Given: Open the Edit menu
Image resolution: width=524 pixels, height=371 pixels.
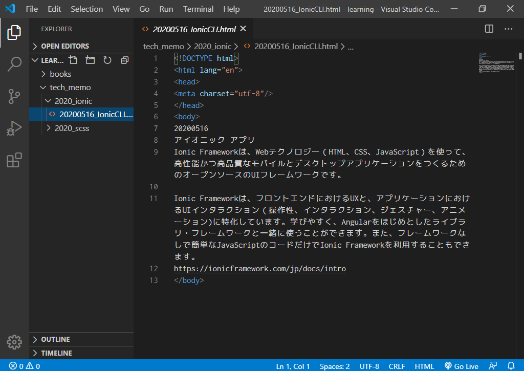Looking at the screenshot, I should (x=54, y=9).
